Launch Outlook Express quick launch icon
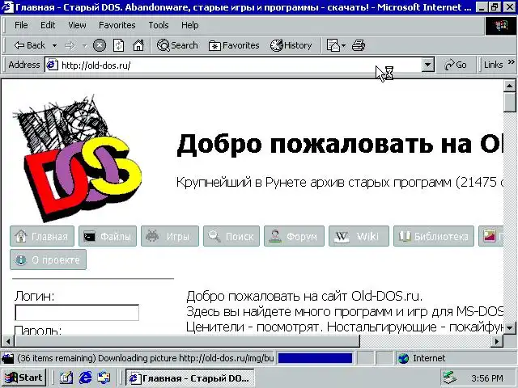Image resolution: width=518 pixels, height=388 pixels. click(x=104, y=377)
